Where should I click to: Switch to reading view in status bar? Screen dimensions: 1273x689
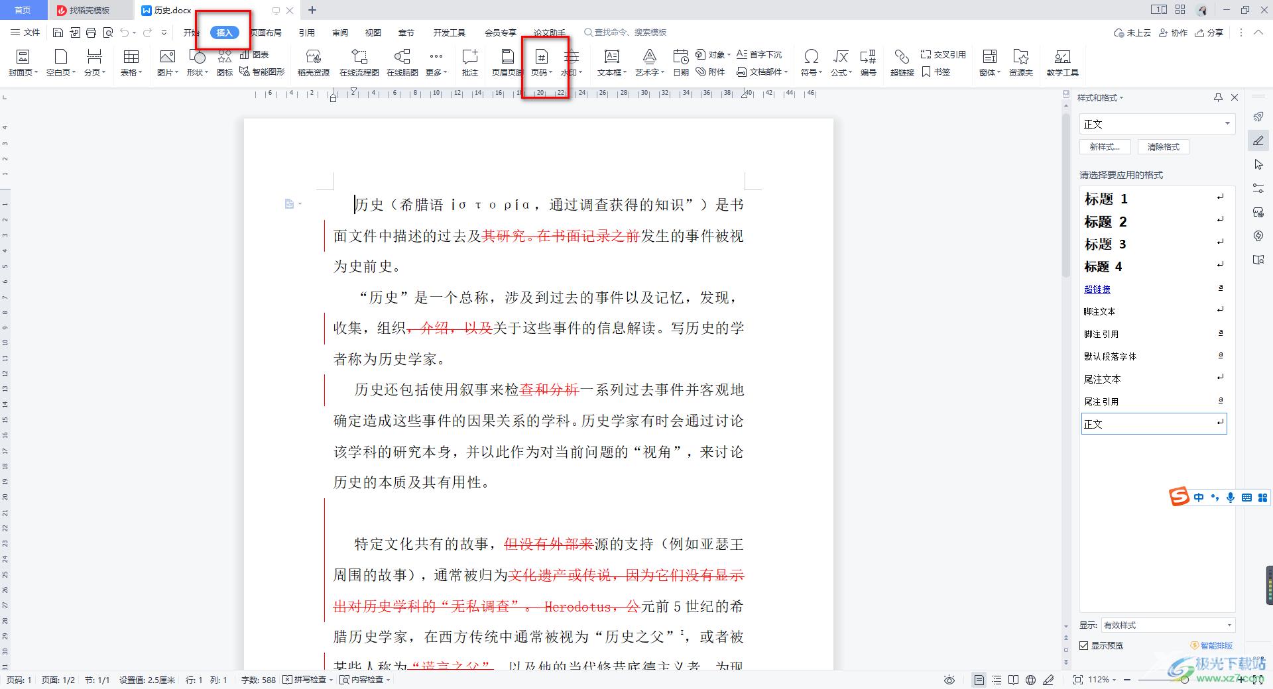coord(1013,680)
